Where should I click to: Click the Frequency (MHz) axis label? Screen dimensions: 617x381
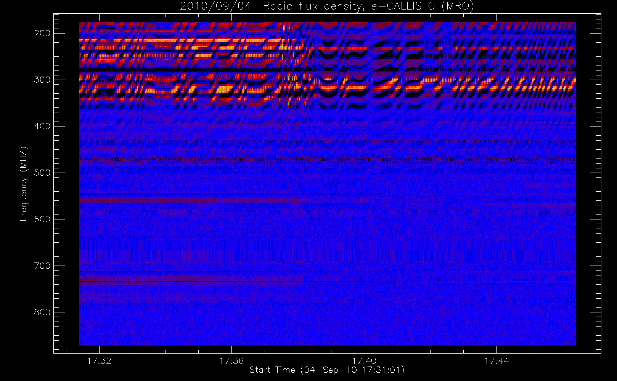[23, 184]
